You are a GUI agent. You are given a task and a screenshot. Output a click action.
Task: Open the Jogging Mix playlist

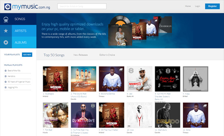[x=13, y=87]
